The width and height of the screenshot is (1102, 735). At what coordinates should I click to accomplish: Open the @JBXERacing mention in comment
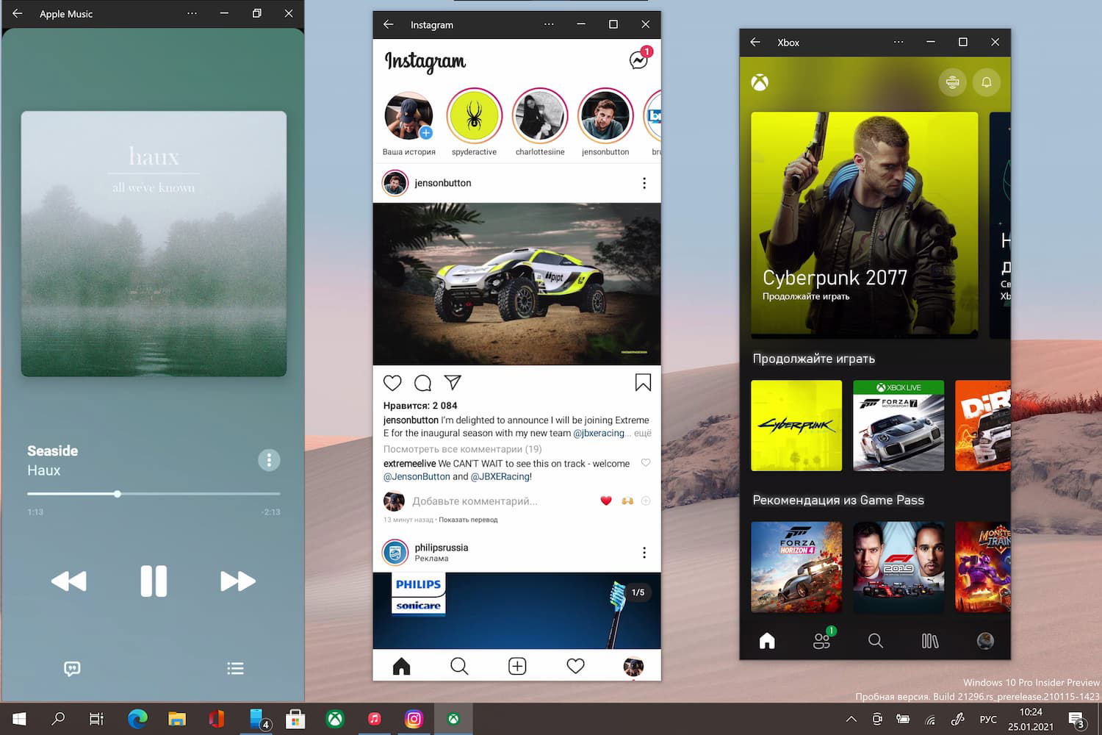pyautogui.click(x=500, y=476)
